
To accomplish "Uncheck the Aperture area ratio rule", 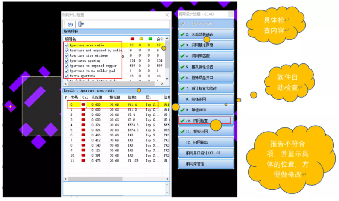I will click(x=67, y=45).
